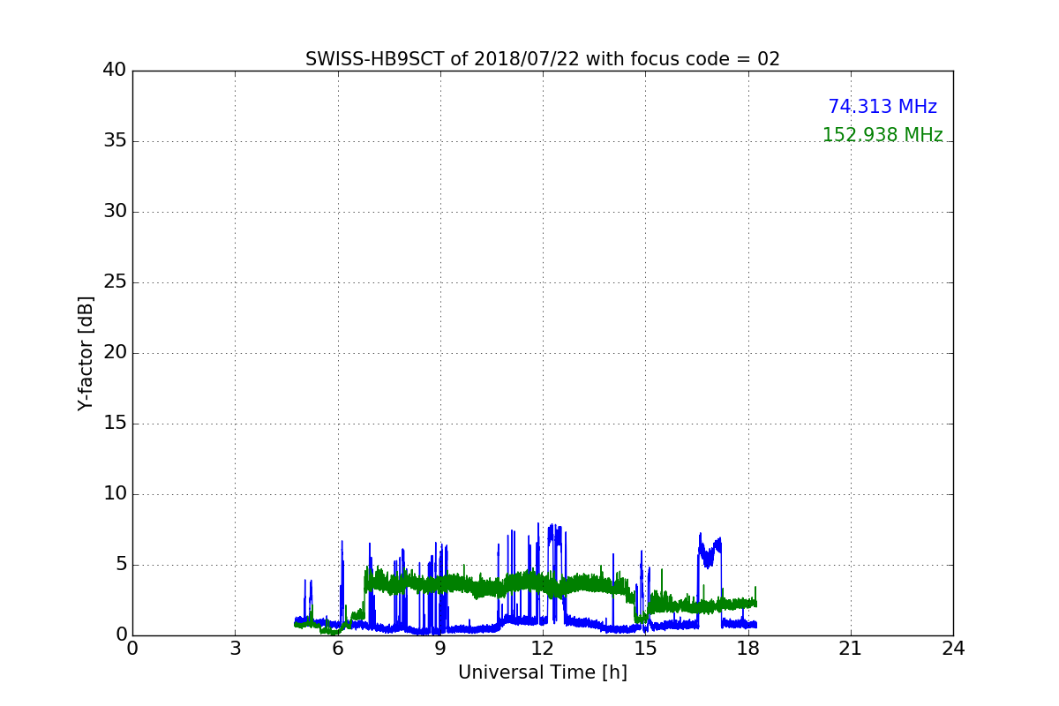Select the green 152.938 MHz legend label
Screen dimensions: 1059x706
(x=882, y=135)
